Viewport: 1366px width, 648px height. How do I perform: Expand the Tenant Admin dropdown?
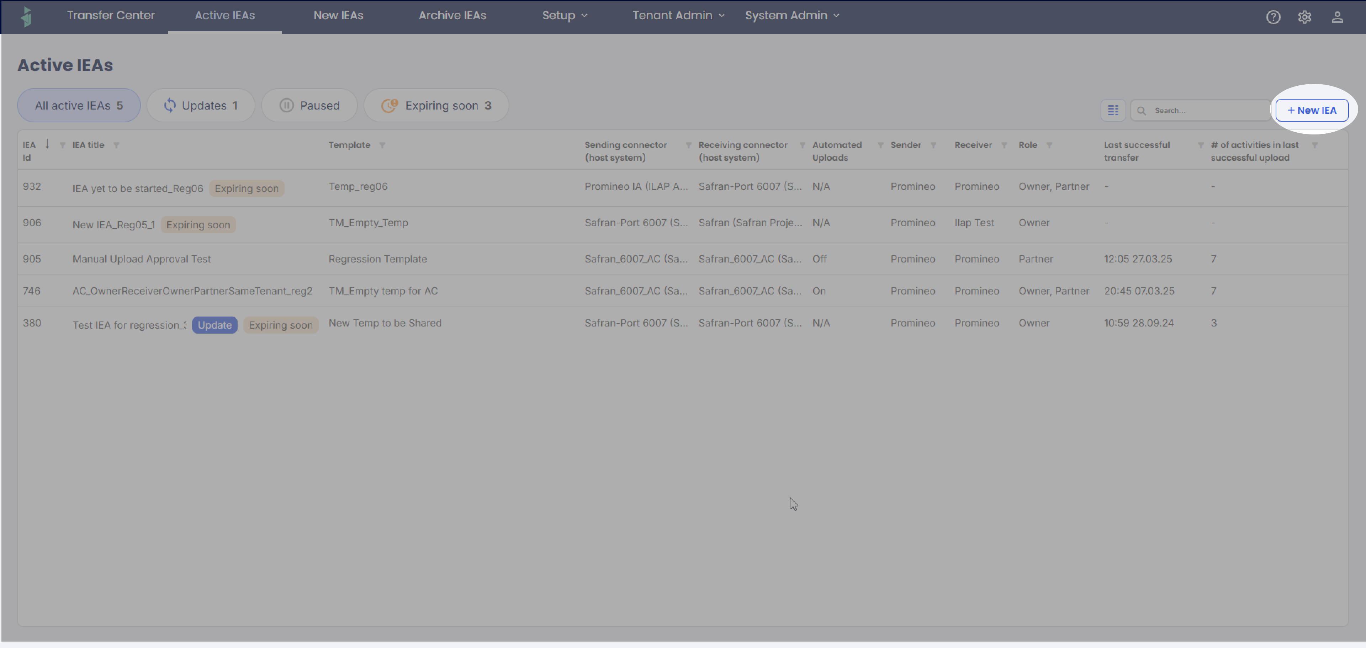678,15
